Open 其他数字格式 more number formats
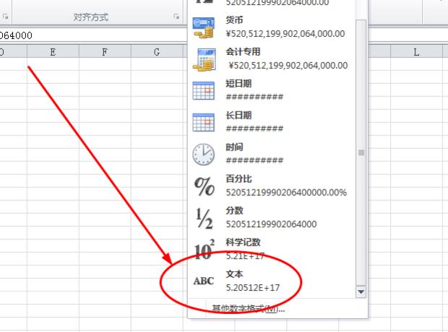The height and width of the screenshot is (332, 448). tap(249, 309)
